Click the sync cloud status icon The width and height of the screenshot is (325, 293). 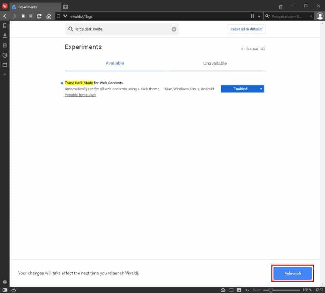point(14,290)
